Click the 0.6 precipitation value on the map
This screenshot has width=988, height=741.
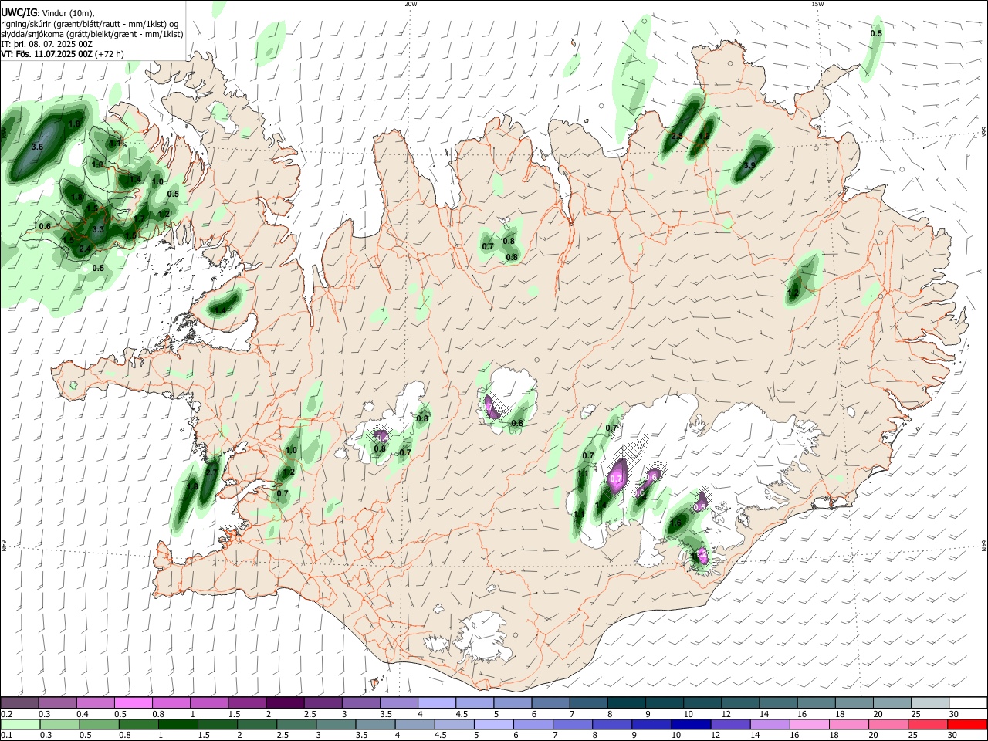[x=45, y=226]
